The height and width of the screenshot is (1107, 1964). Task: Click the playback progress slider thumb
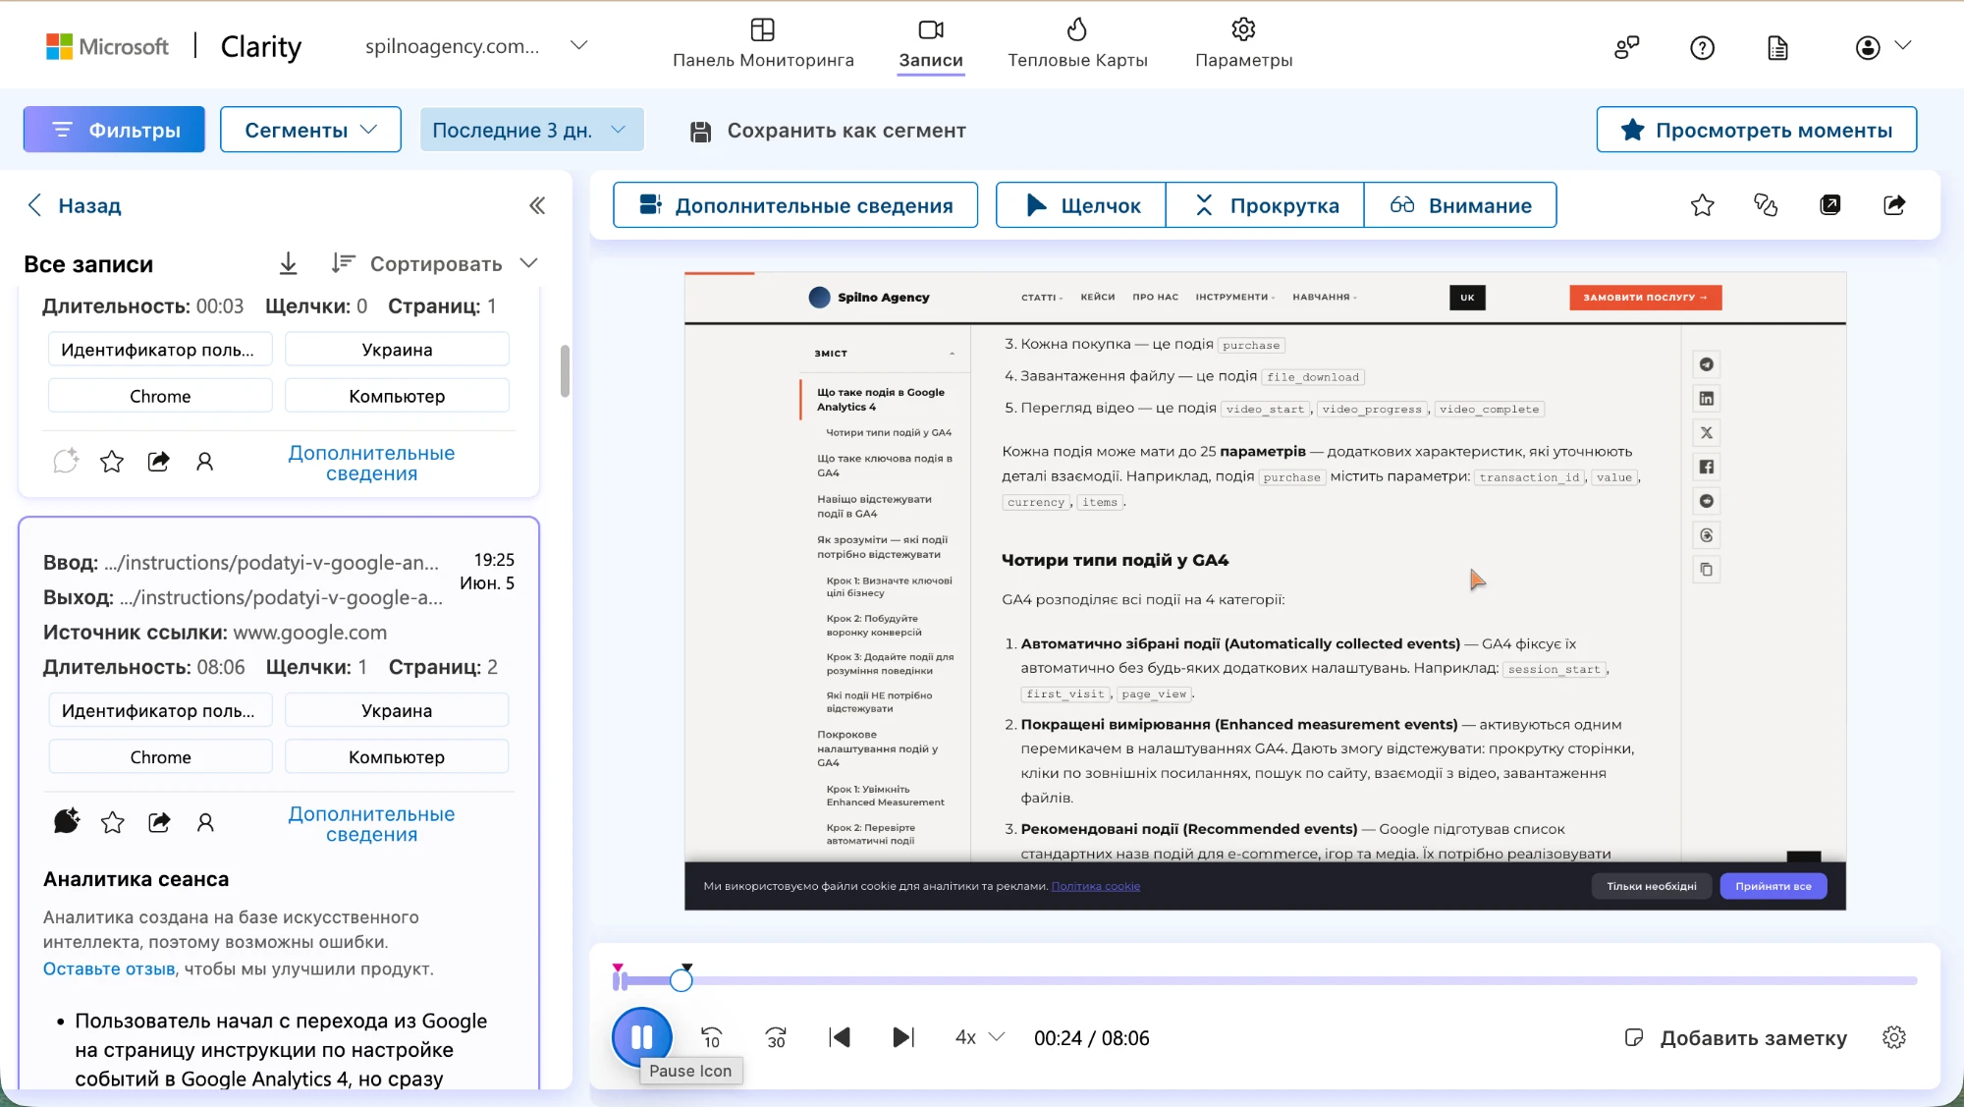click(681, 980)
